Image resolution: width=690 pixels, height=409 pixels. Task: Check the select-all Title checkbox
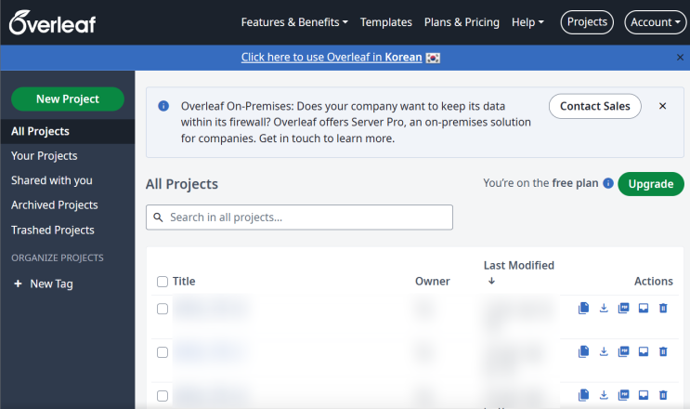pyautogui.click(x=163, y=282)
